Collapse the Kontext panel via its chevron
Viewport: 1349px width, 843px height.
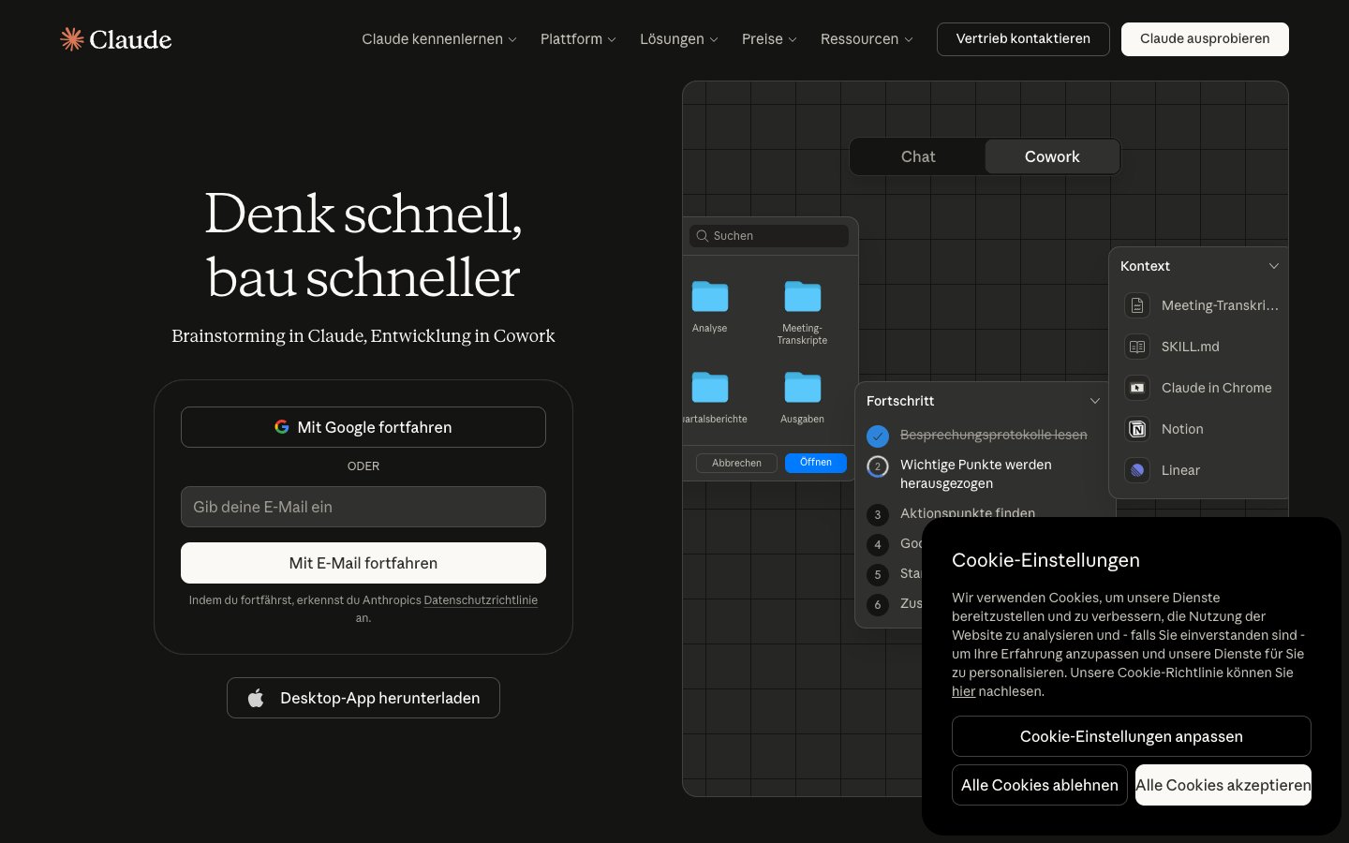point(1274,266)
